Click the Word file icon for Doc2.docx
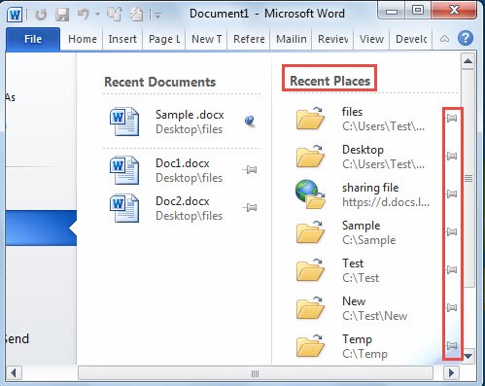Image resolution: width=485 pixels, height=386 pixels. click(x=124, y=208)
